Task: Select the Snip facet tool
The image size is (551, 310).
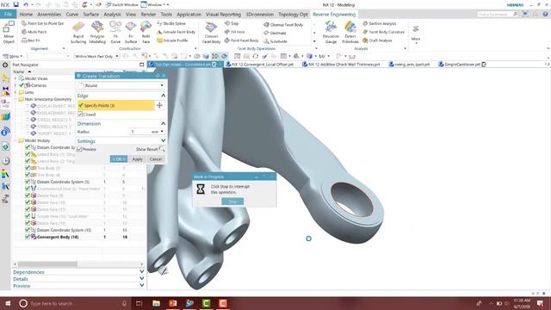Action: tap(232, 23)
